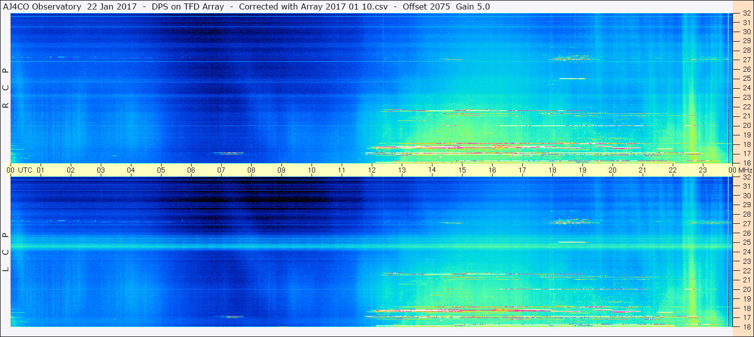Click the 17 MHz burst near 07 UTC in RCP
Viewport: 754px width, 337px height.
228,153
